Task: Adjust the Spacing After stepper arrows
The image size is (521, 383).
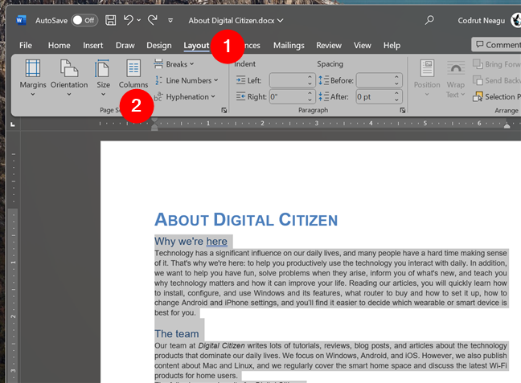Action: (396, 96)
